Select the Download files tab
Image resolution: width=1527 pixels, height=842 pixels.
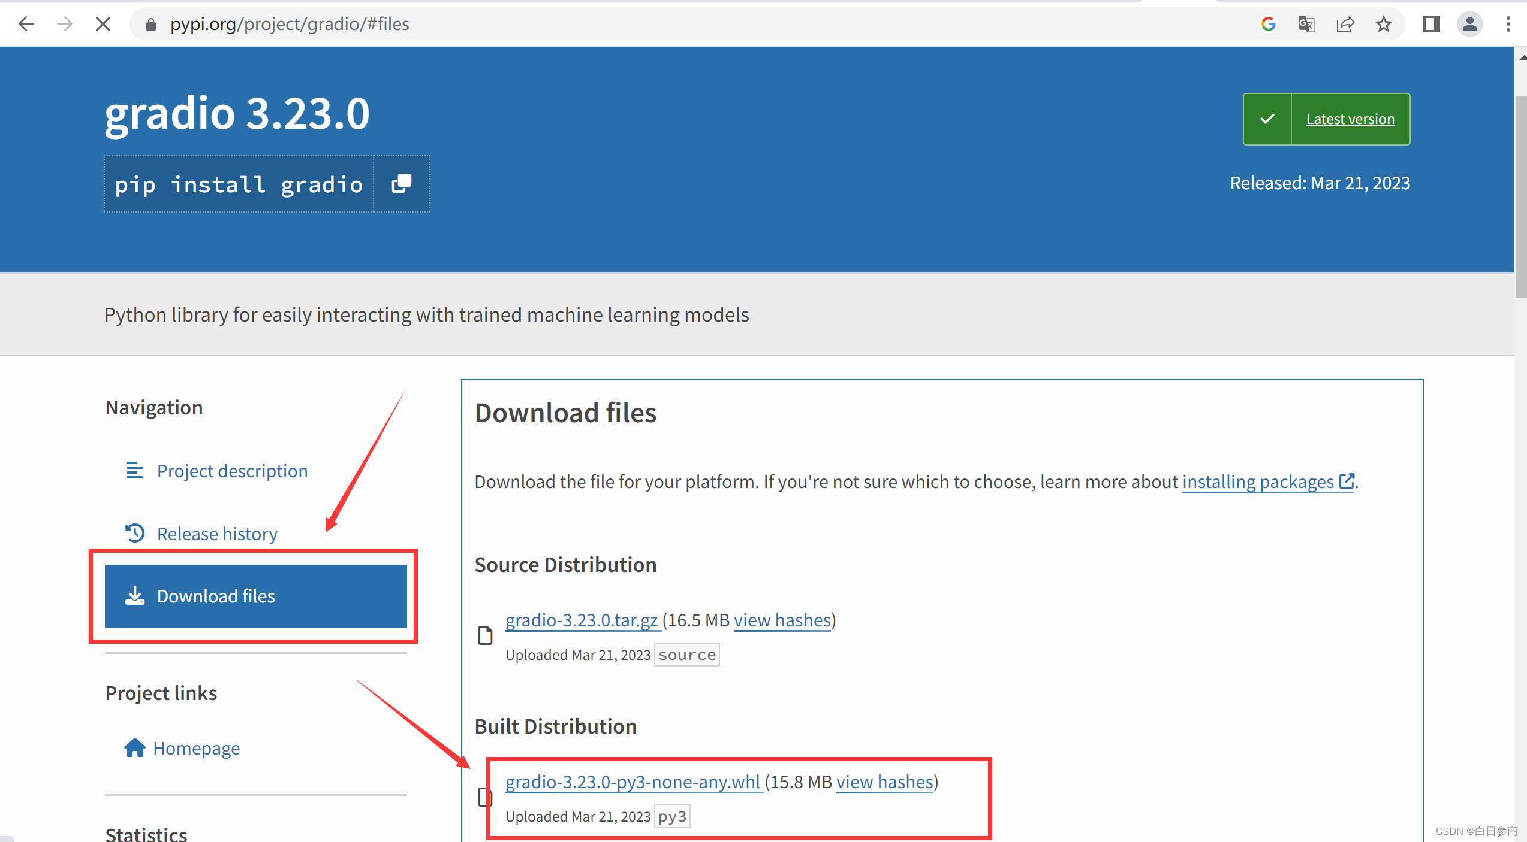tap(255, 596)
